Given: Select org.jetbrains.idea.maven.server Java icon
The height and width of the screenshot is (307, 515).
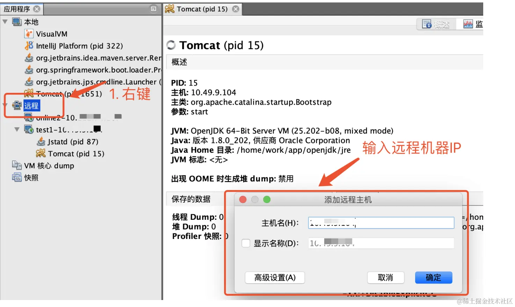Looking at the screenshot, I should (29, 58).
